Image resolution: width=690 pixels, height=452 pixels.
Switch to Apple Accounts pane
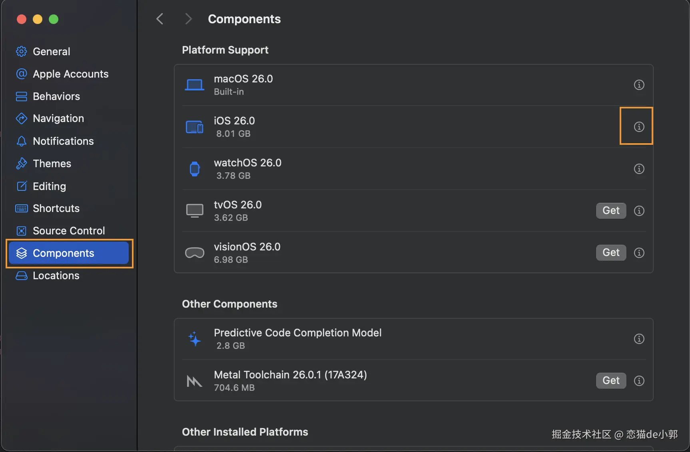70,74
